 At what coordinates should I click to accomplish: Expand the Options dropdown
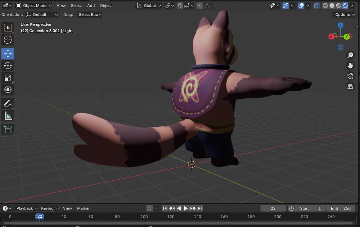pyautogui.click(x=345, y=15)
